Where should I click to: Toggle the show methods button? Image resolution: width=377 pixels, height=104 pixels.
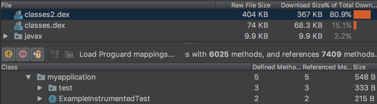[x=23, y=54]
